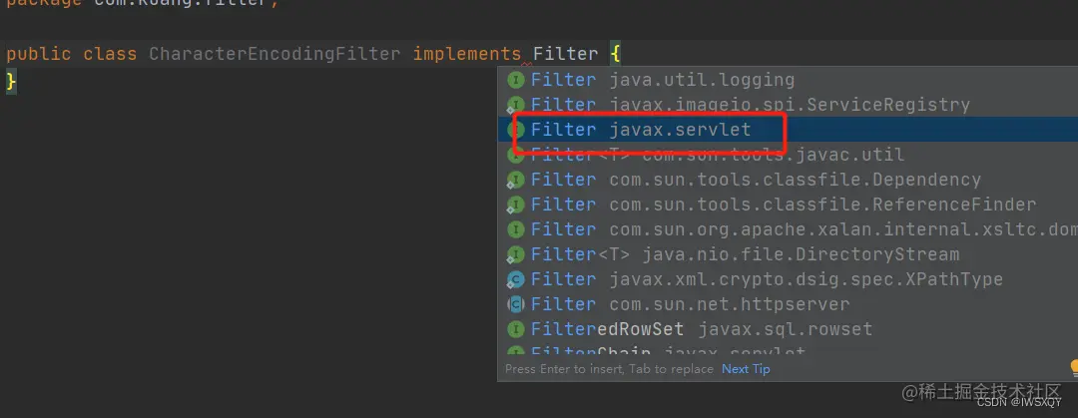Select Filter from javax.xml.crypto.dsig.spec.XPathType
1078x418 pixels.
pyautogui.click(x=788, y=279)
